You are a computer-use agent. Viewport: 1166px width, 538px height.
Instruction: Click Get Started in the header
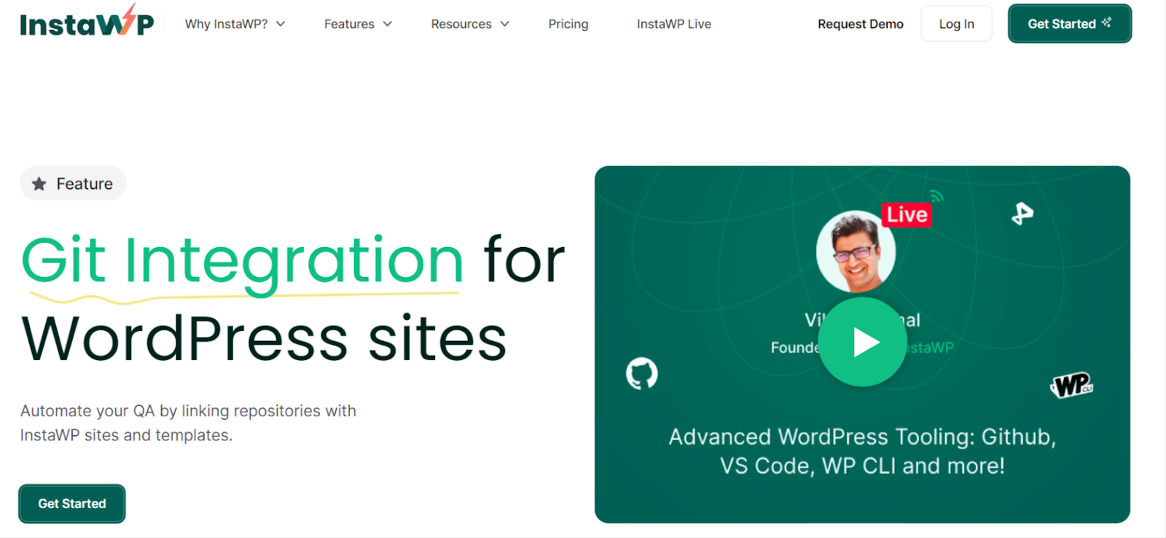[1070, 23]
